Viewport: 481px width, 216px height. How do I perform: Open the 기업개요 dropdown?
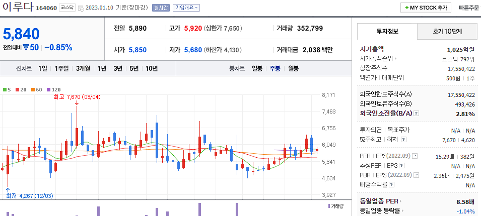pyautogui.click(x=186, y=8)
